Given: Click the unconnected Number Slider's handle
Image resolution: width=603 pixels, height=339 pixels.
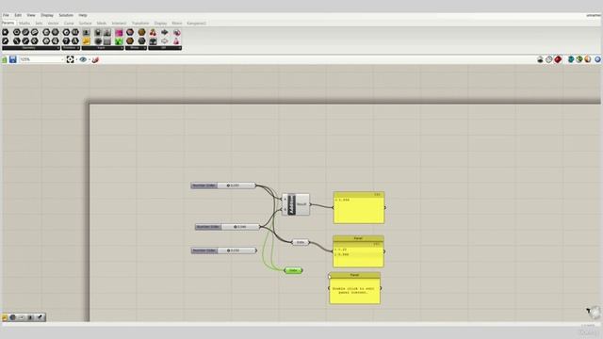Looking at the screenshot, I should pyautogui.click(x=228, y=250).
